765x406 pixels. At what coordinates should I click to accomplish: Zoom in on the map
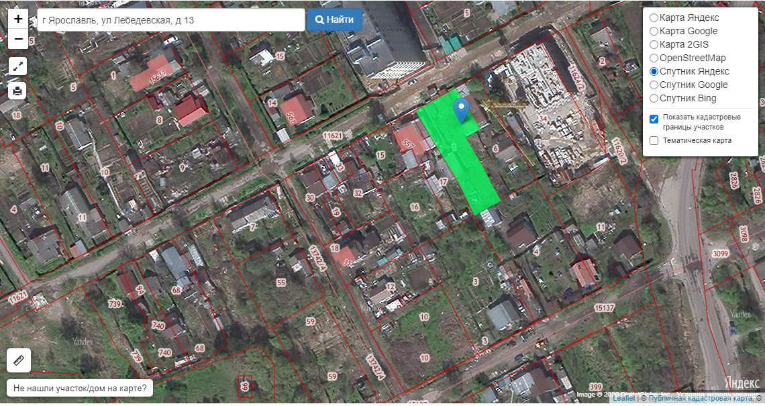click(x=18, y=19)
